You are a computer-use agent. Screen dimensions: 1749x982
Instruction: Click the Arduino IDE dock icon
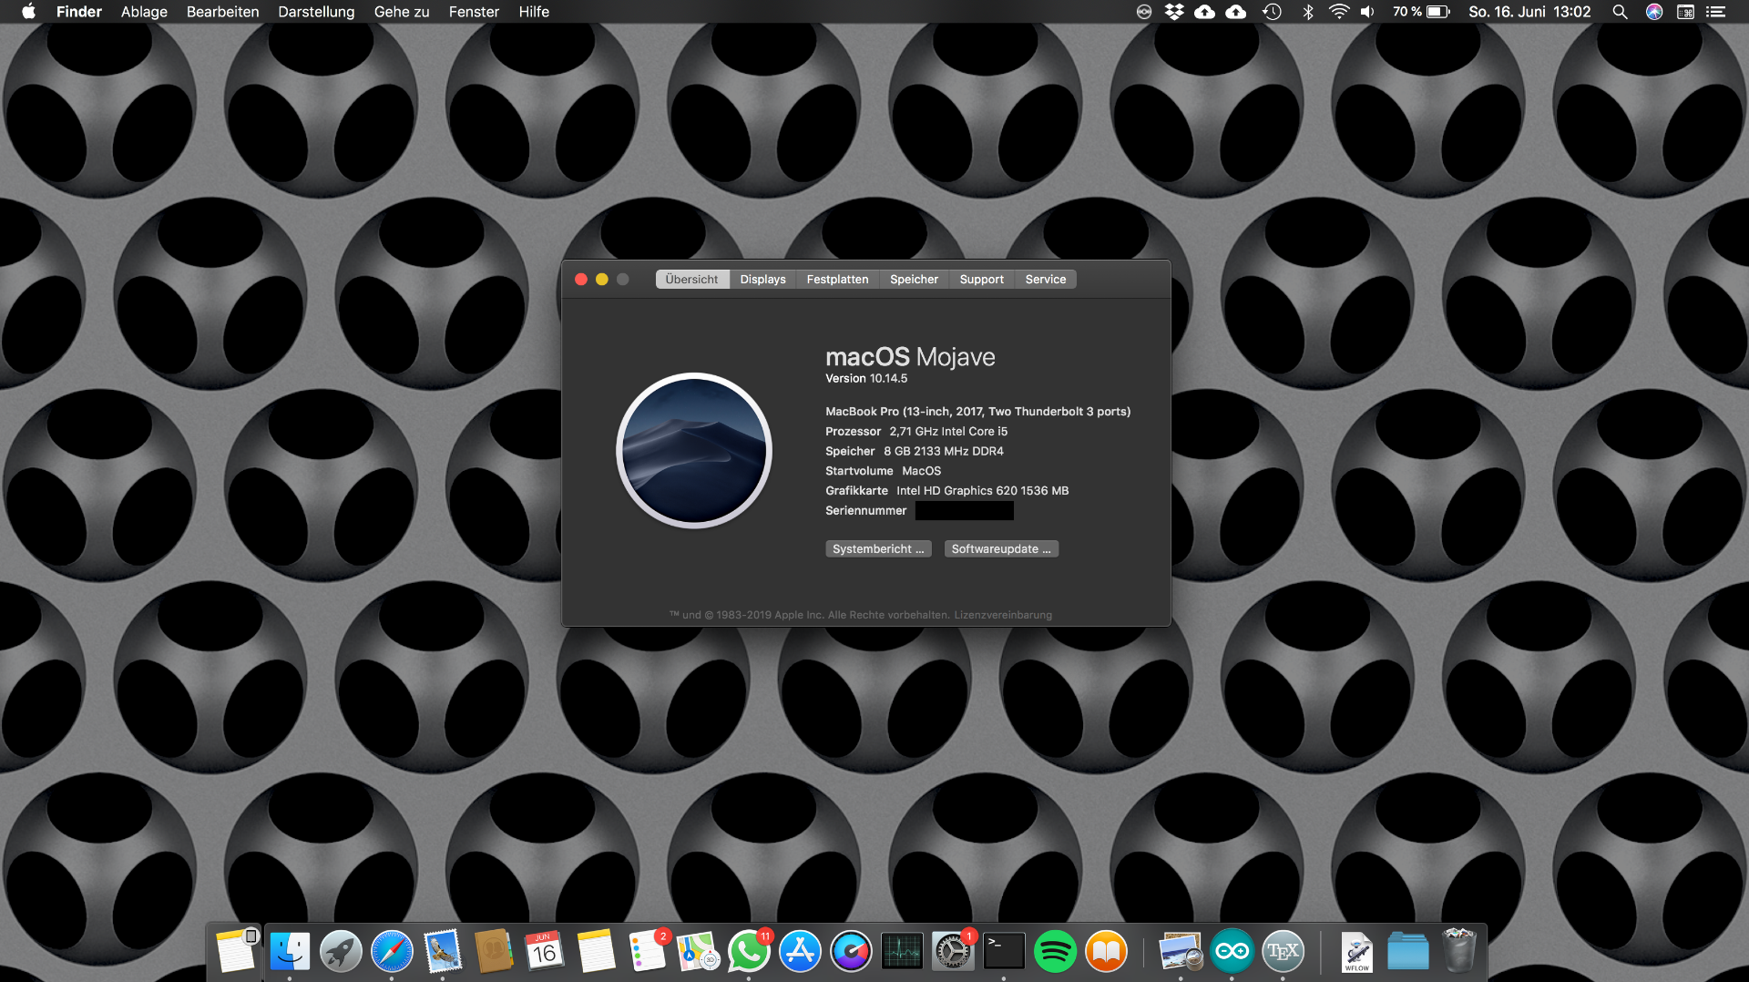click(1232, 952)
